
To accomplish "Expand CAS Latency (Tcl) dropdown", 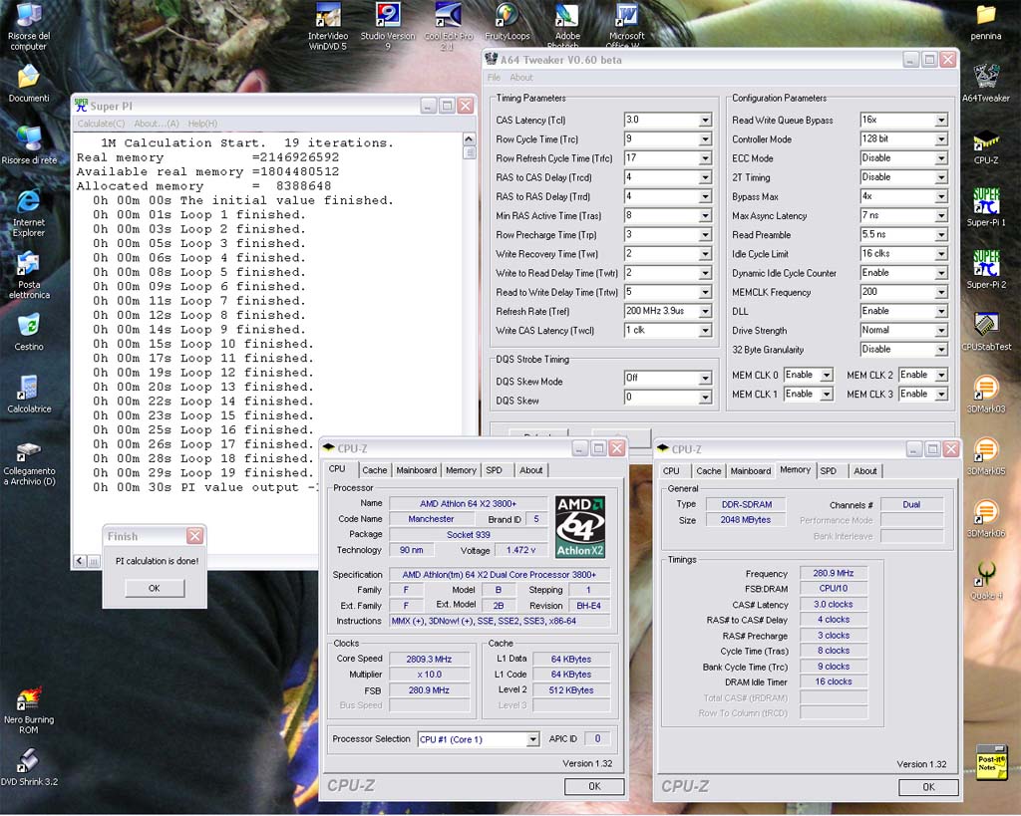I will [x=705, y=121].
